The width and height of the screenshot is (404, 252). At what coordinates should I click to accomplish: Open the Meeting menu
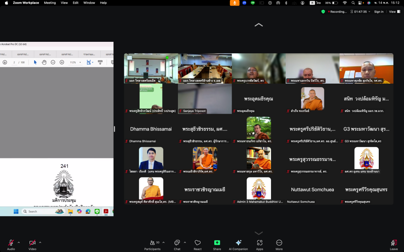pyautogui.click(x=50, y=3)
